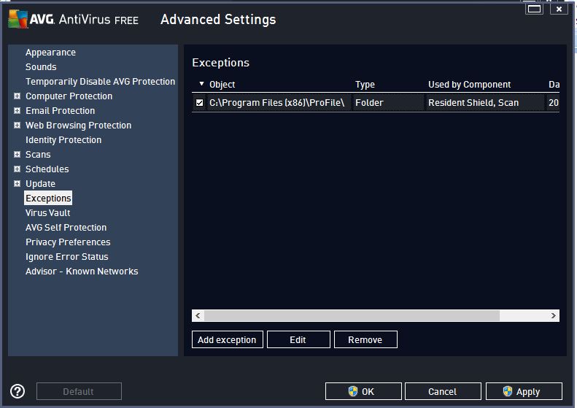
Task: Select the Scans label
Action: click(38, 154)
